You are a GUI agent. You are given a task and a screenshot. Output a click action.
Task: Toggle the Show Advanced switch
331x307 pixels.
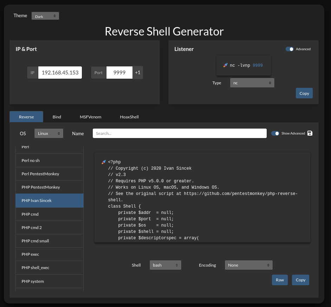(x=275, y=133)
